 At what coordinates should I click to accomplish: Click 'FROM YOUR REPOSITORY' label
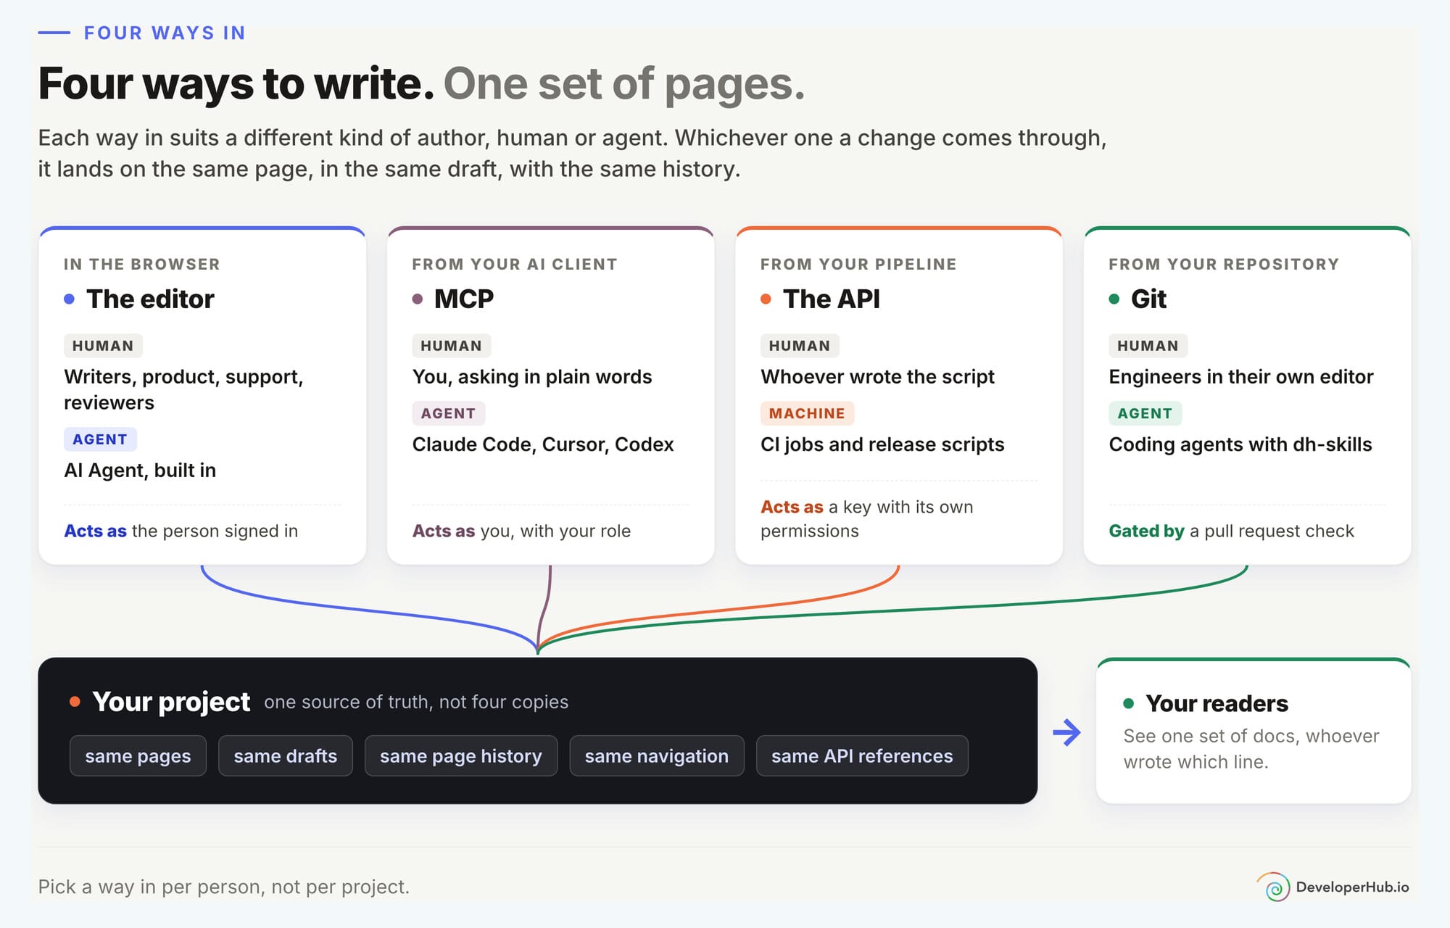1224,264
